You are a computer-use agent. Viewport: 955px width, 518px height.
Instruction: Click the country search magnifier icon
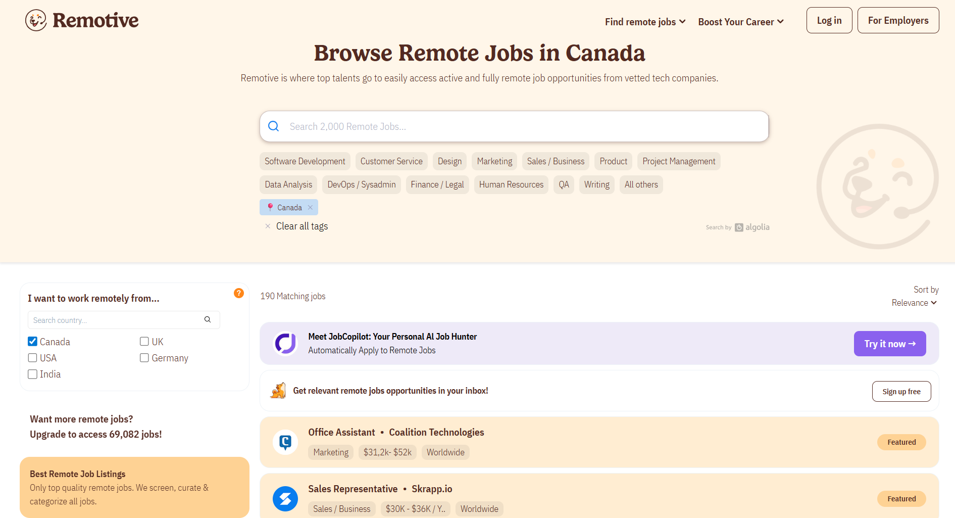pyautogui.click(x=208, y=319)
